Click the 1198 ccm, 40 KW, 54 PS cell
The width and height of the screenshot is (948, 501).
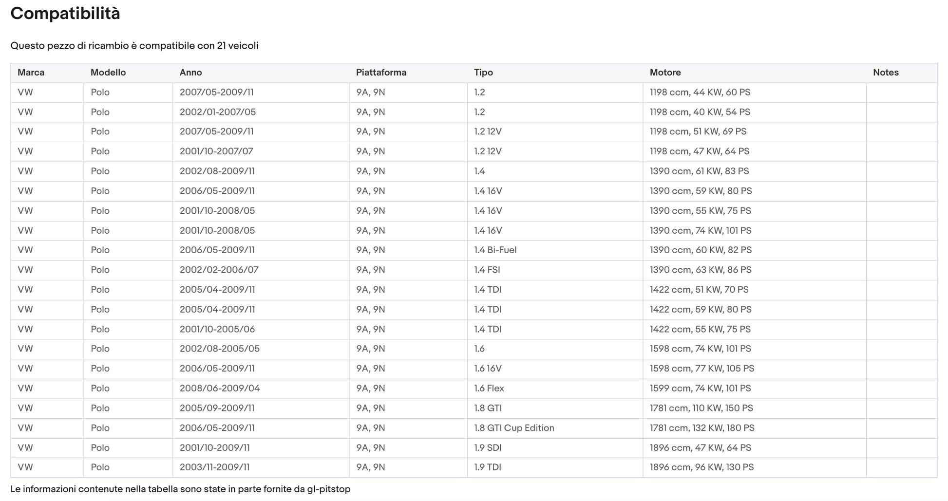point(700,112)
